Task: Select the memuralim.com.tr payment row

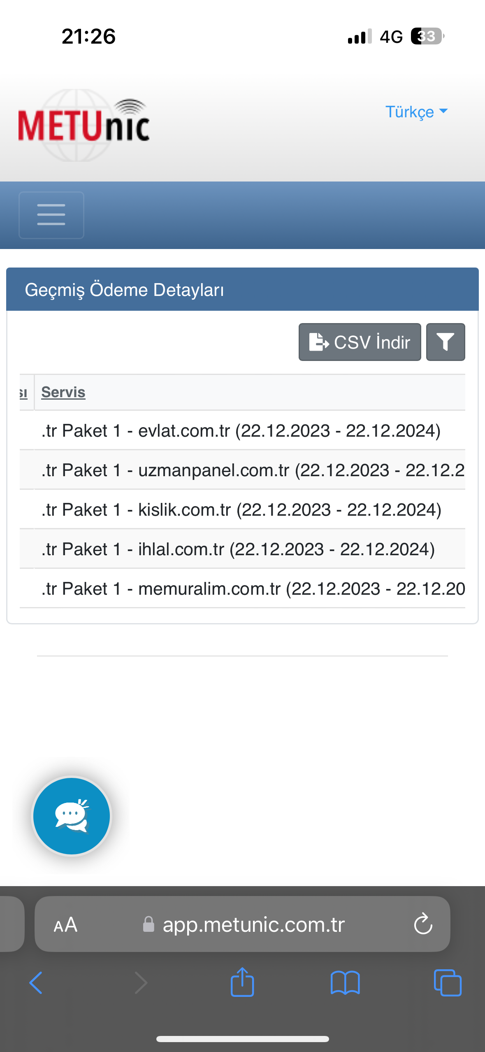Action: 242,589
